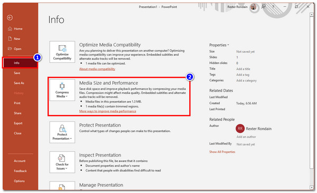Screen dimensions: 317x193
Task: Open Account page in sidebar
Action: click(20, 161)
